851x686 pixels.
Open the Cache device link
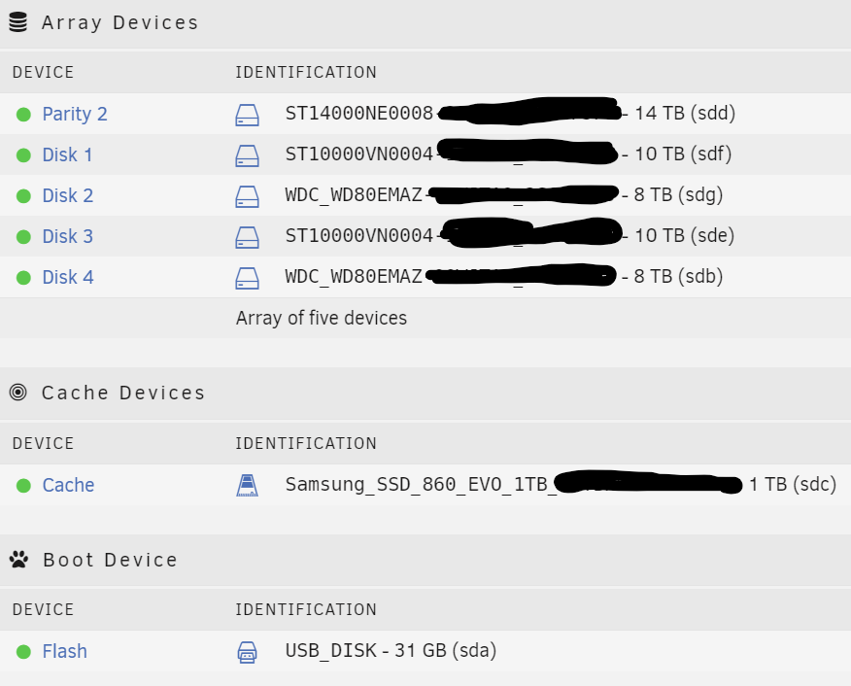tap(68, 485)
